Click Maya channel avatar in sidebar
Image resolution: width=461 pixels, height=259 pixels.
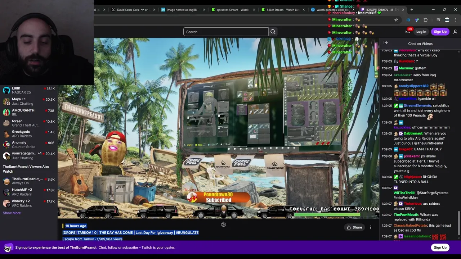[x=6, y=101]
